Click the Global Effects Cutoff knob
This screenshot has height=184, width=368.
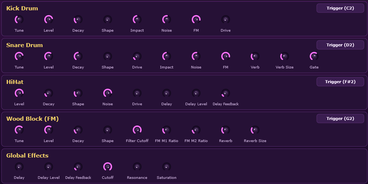(108, 166)
